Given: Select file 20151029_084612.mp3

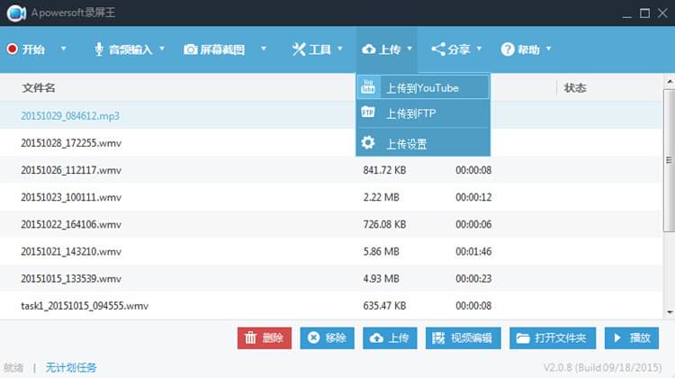Looking at the screenshot, I should [70, 116].
